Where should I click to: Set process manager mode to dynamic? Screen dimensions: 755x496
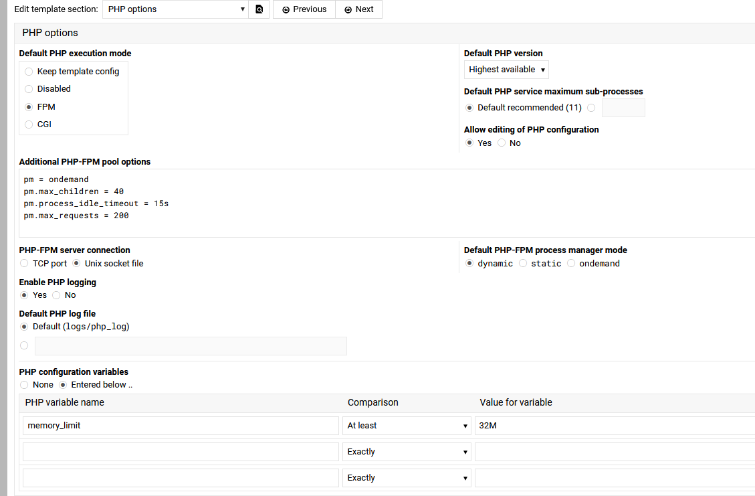coord(469,263)
